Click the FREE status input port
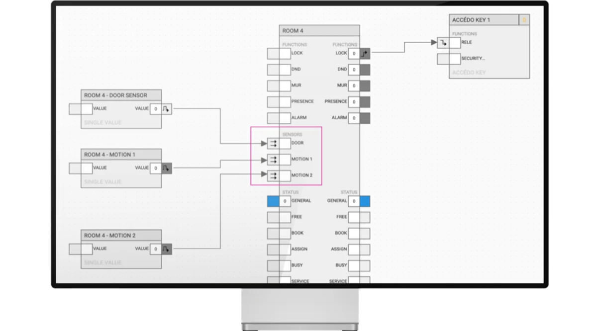Screen dimensions: 597x331 (x=279, y=217)
